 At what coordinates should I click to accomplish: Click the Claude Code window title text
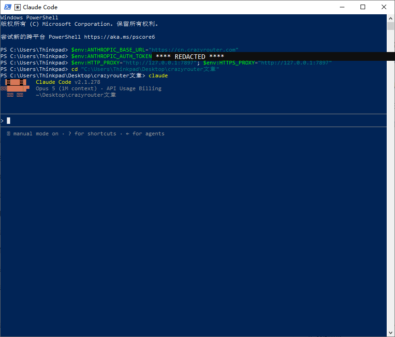pyautogui.click(x=40, y=7)
